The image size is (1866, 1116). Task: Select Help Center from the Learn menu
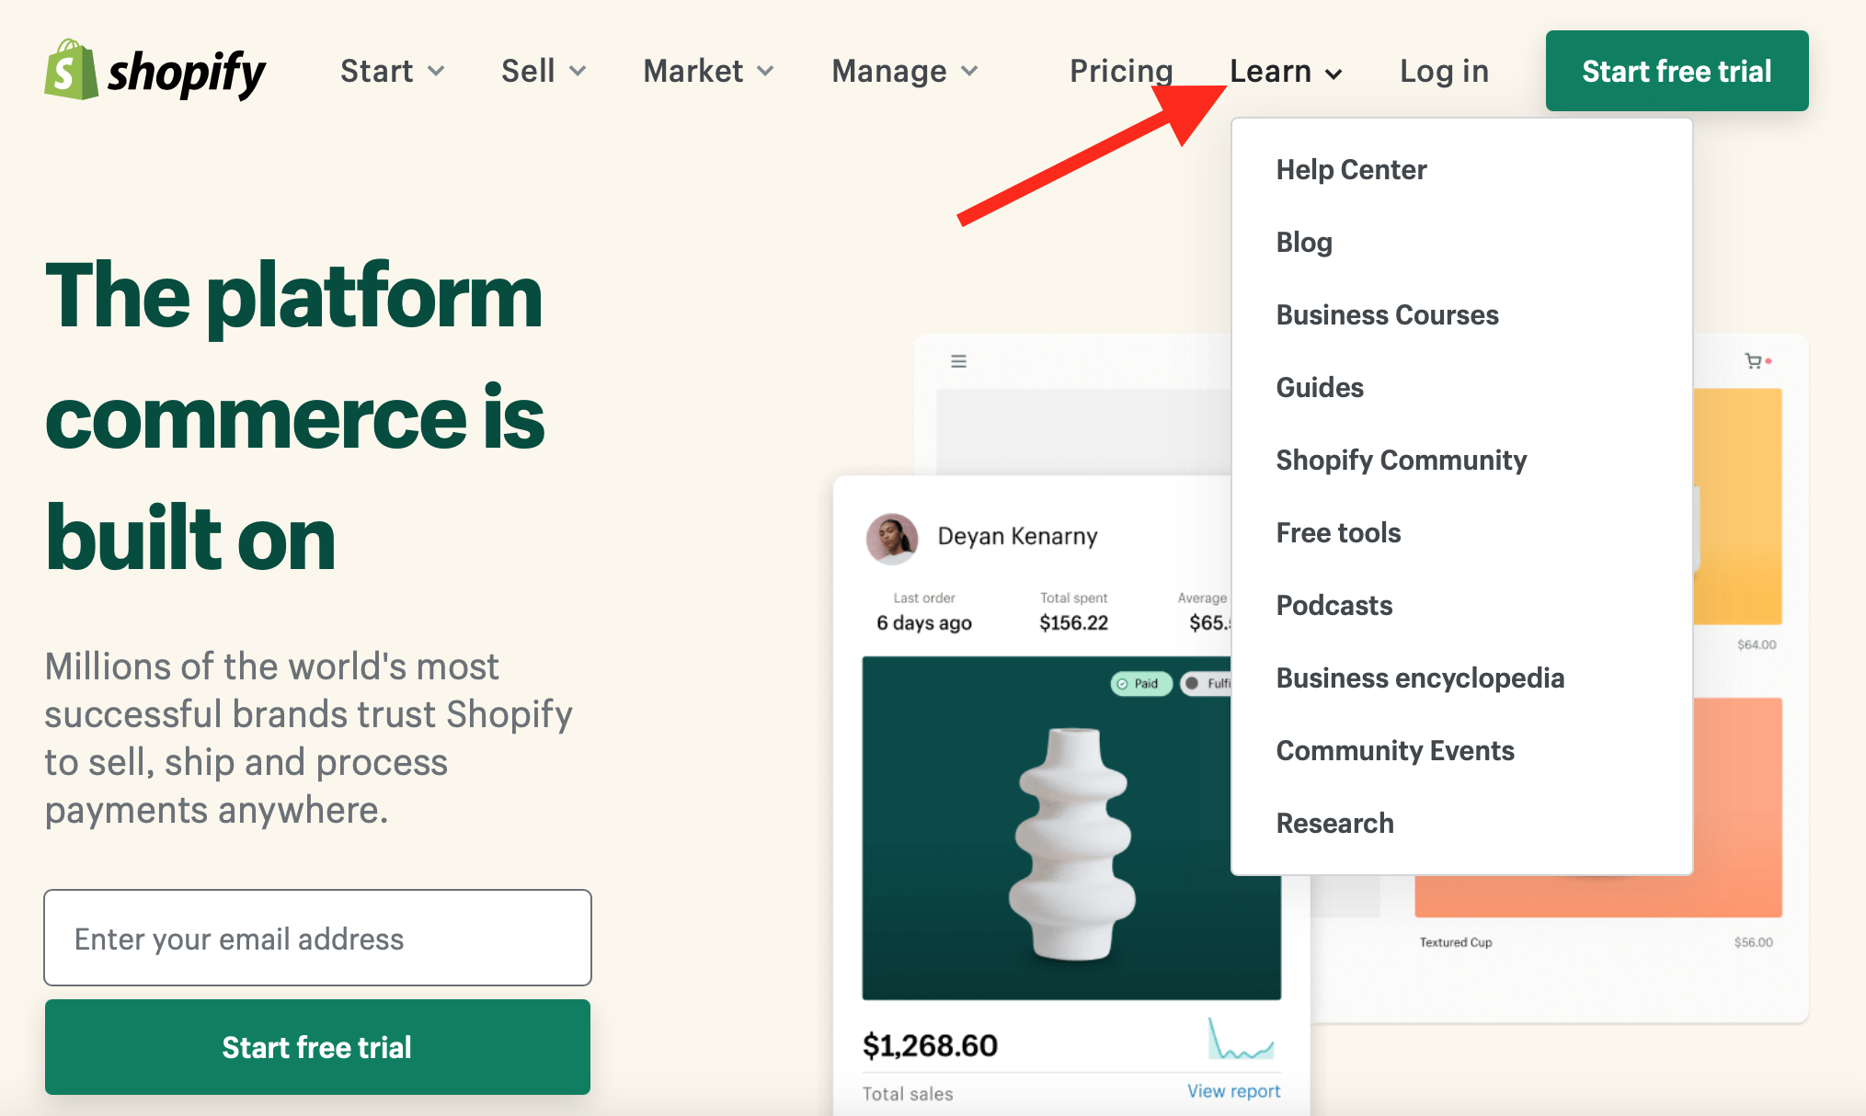click(x=1350, y=169)
